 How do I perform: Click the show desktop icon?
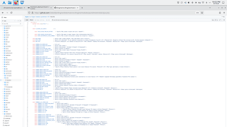(x=223, y=3)
